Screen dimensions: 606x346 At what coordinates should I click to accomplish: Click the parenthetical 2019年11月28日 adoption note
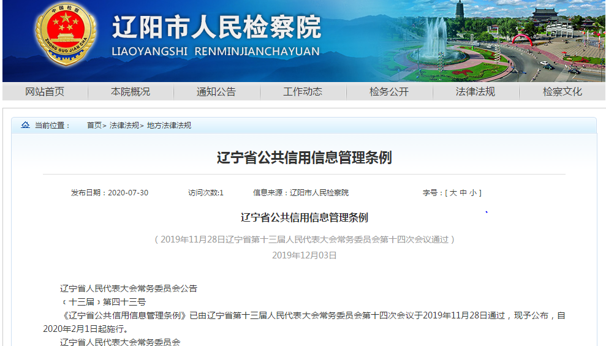tap(304, 239)
